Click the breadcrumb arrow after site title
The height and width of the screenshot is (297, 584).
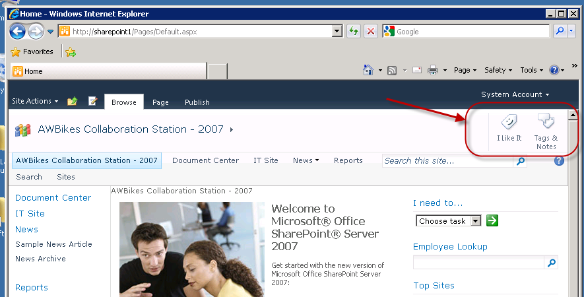coord(232,129)
